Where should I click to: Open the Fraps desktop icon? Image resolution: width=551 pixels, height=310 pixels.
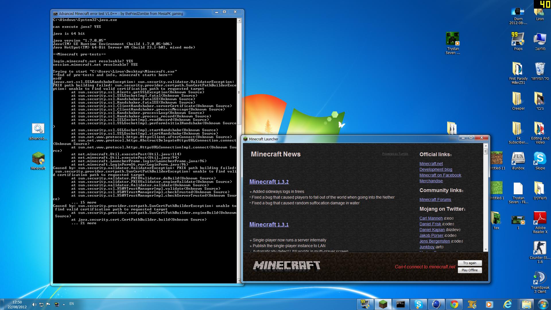(x=518, y=39)
